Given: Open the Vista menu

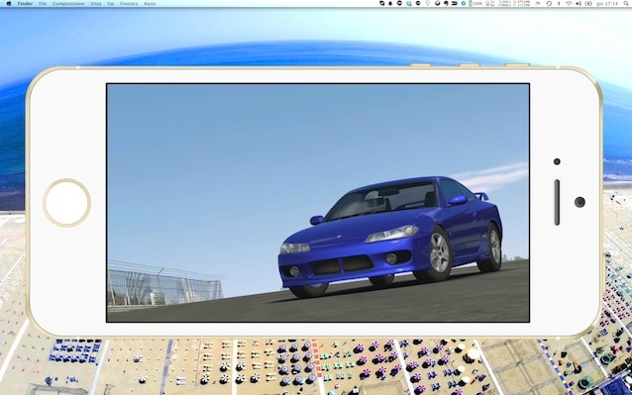Looking at the screenshot, I should click(95, 4).
